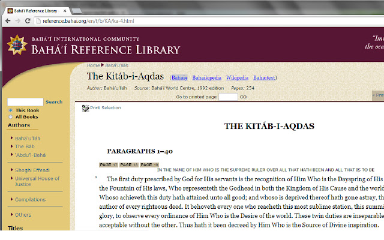Open the Wikipedia link
The image size is (384, 240).
(x=237, y=77)
